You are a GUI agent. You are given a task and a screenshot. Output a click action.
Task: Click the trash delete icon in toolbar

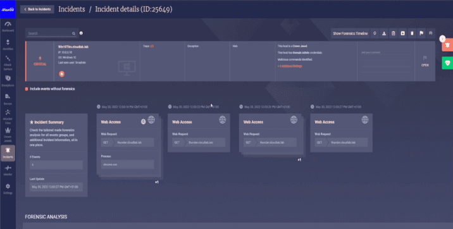pyautogui.click(x=412, y=34)
